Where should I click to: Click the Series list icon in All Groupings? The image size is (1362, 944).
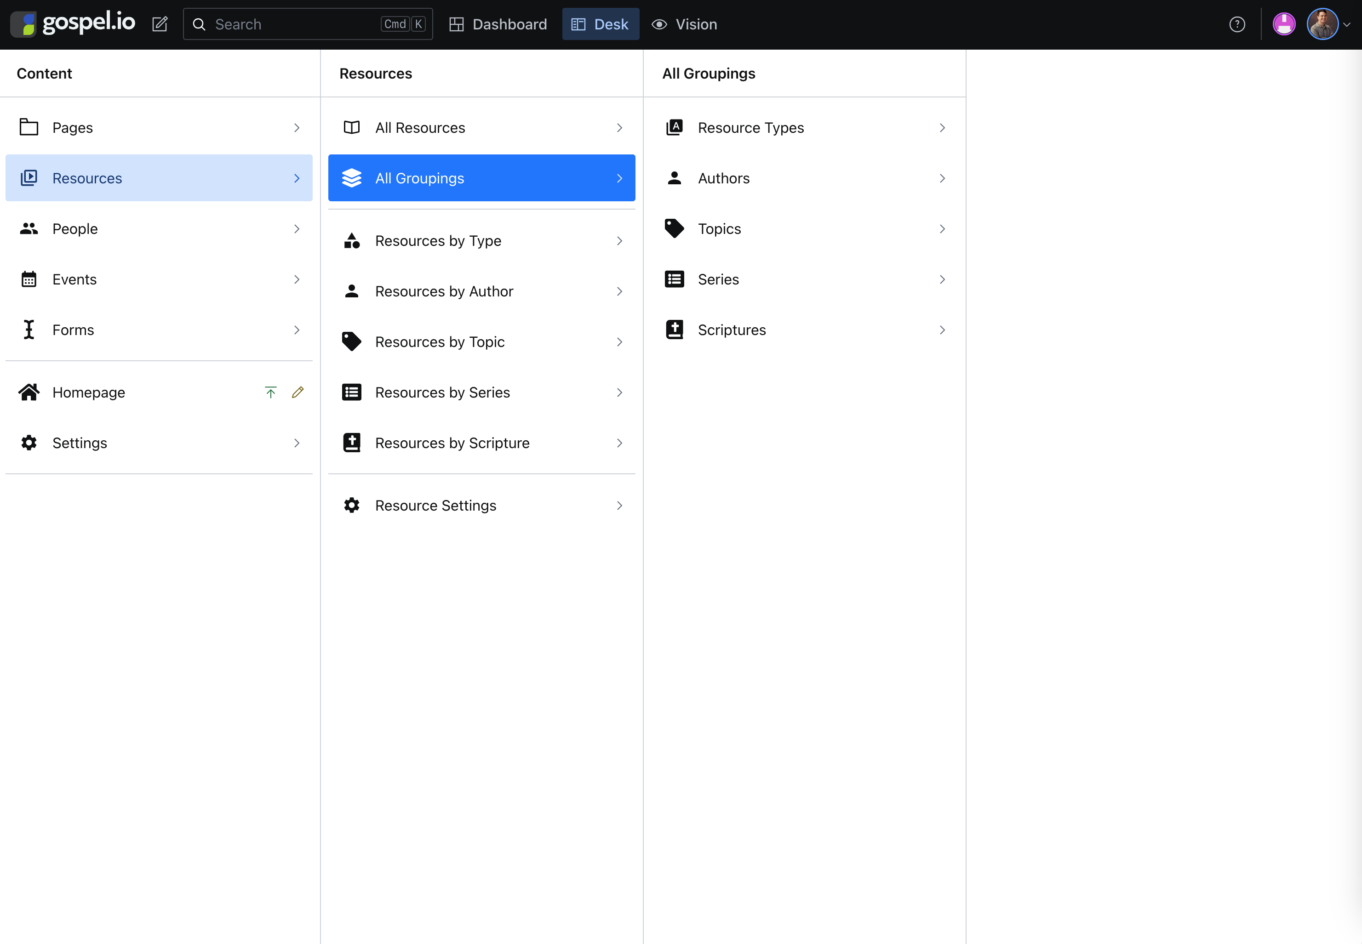pyautogui.click(x=675, y=279)
